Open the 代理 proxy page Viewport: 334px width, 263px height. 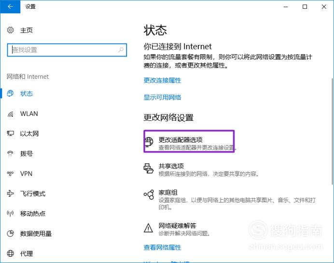(27, 254)
